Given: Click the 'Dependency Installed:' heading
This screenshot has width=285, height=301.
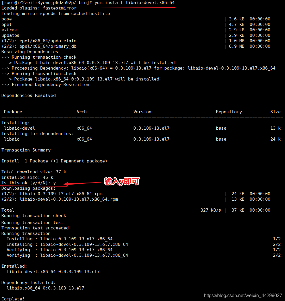Looking at the screenshot, I should [28, 283].
